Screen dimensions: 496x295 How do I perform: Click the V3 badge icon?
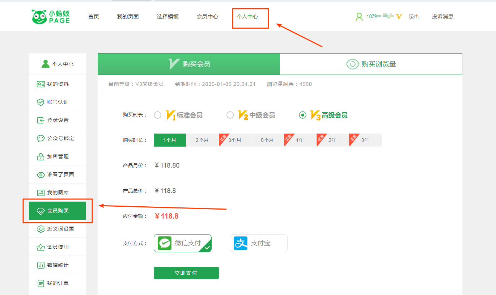click(x=315, y=115)
